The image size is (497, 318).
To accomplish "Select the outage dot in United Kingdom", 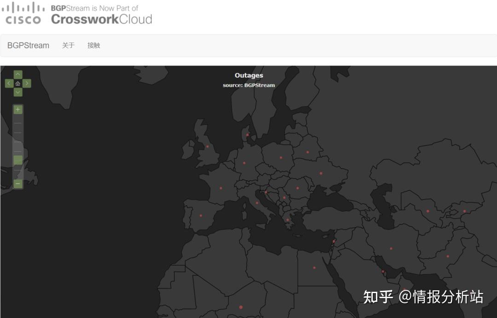I will (208, 147).
